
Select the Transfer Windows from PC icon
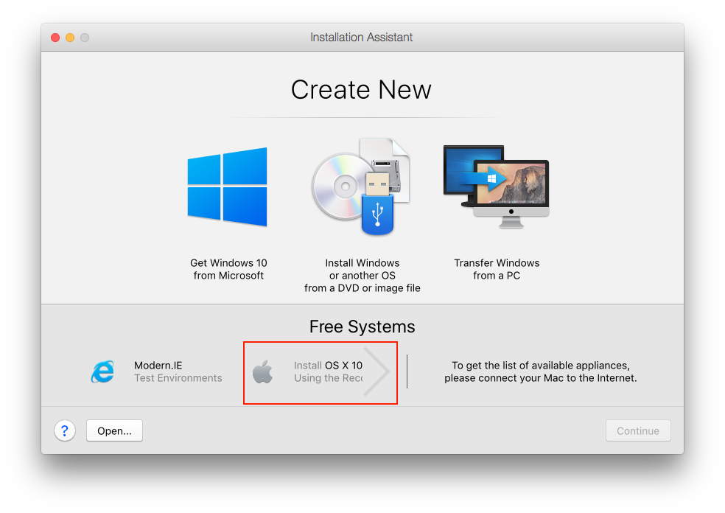(x=496, y=186)
